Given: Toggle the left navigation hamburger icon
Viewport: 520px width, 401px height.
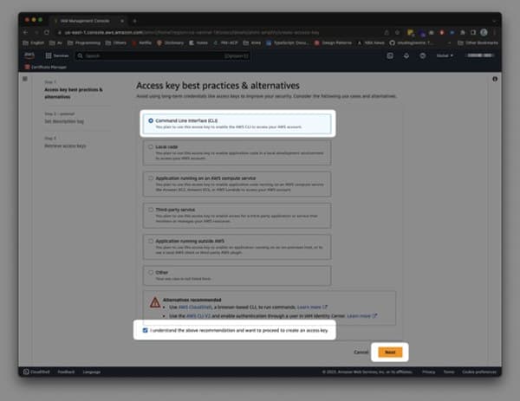Looking at the screenshot, I should tap(25, 79).
